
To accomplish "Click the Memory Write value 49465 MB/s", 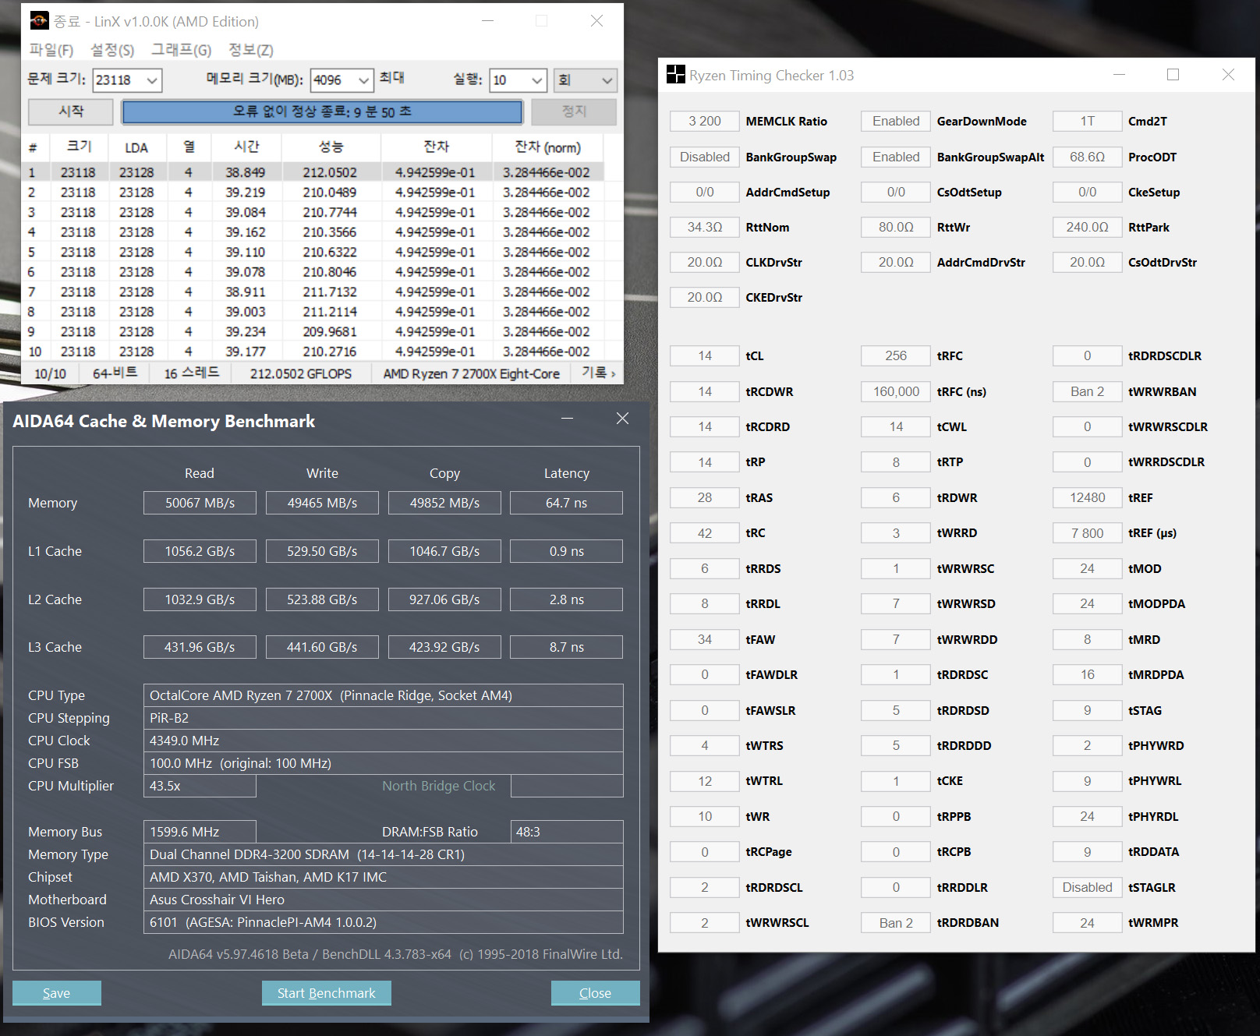I will tap(322, 503).
